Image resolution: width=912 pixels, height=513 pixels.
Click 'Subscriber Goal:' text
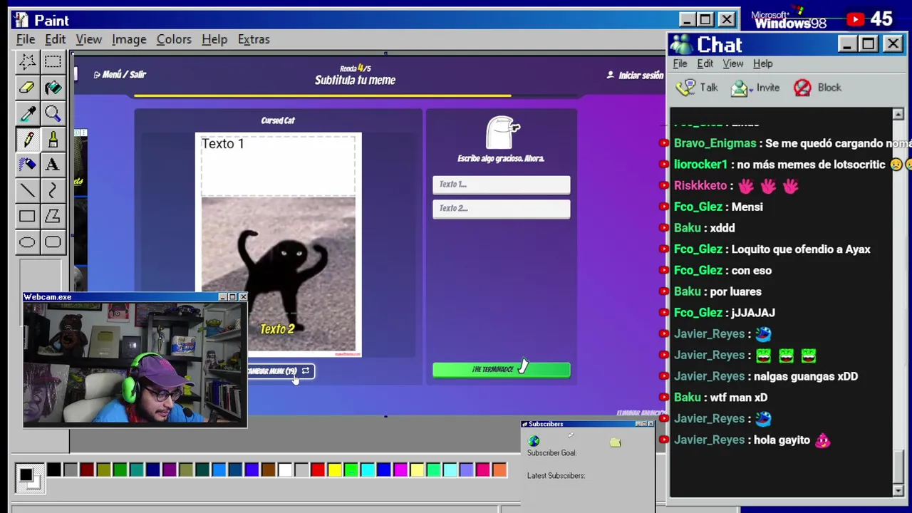[x=551, y=453]
